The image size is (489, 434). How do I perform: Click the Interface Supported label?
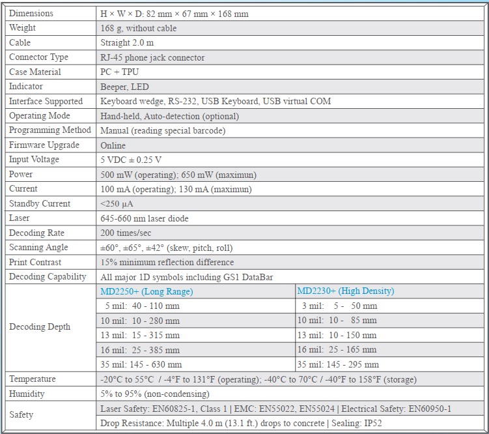click(46, 101)
